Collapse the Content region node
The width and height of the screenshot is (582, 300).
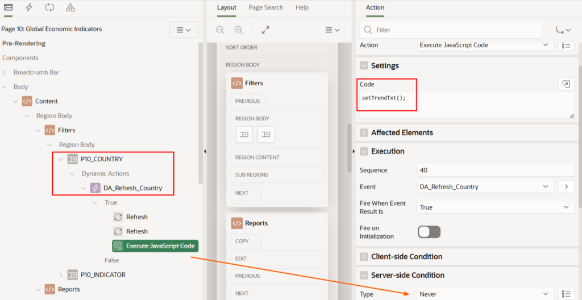(15, 101)
